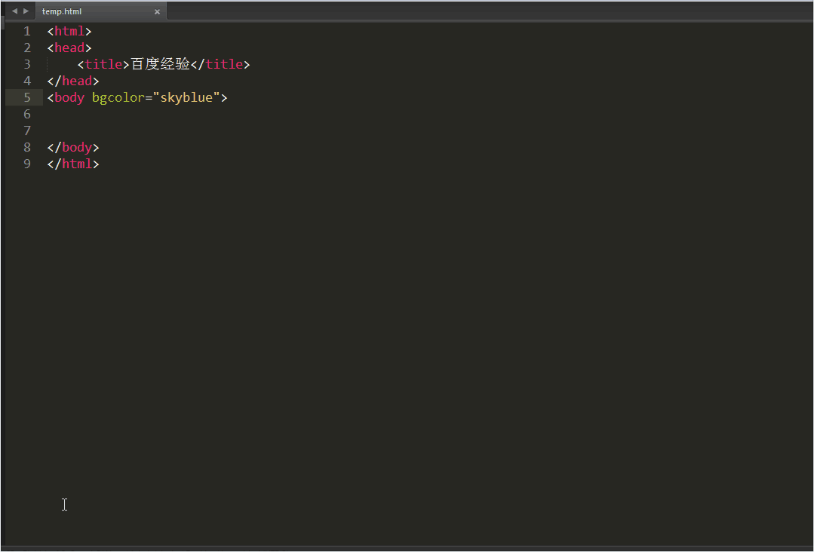Close the temp.html tab
This screenshot has width=814, height=552.
point(158,11)
